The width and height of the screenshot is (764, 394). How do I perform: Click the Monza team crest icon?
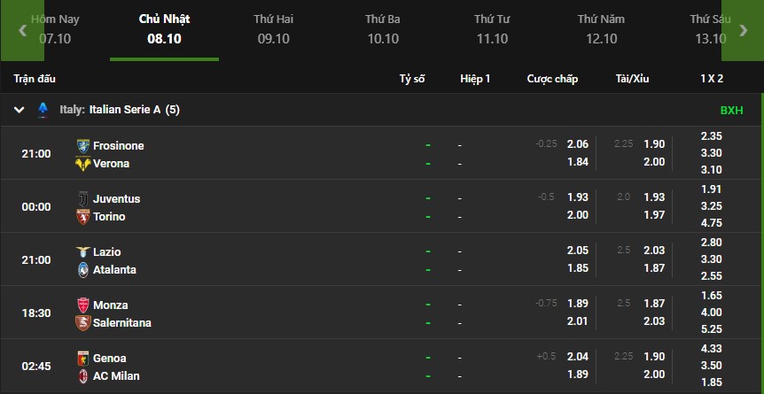(82, 305)
